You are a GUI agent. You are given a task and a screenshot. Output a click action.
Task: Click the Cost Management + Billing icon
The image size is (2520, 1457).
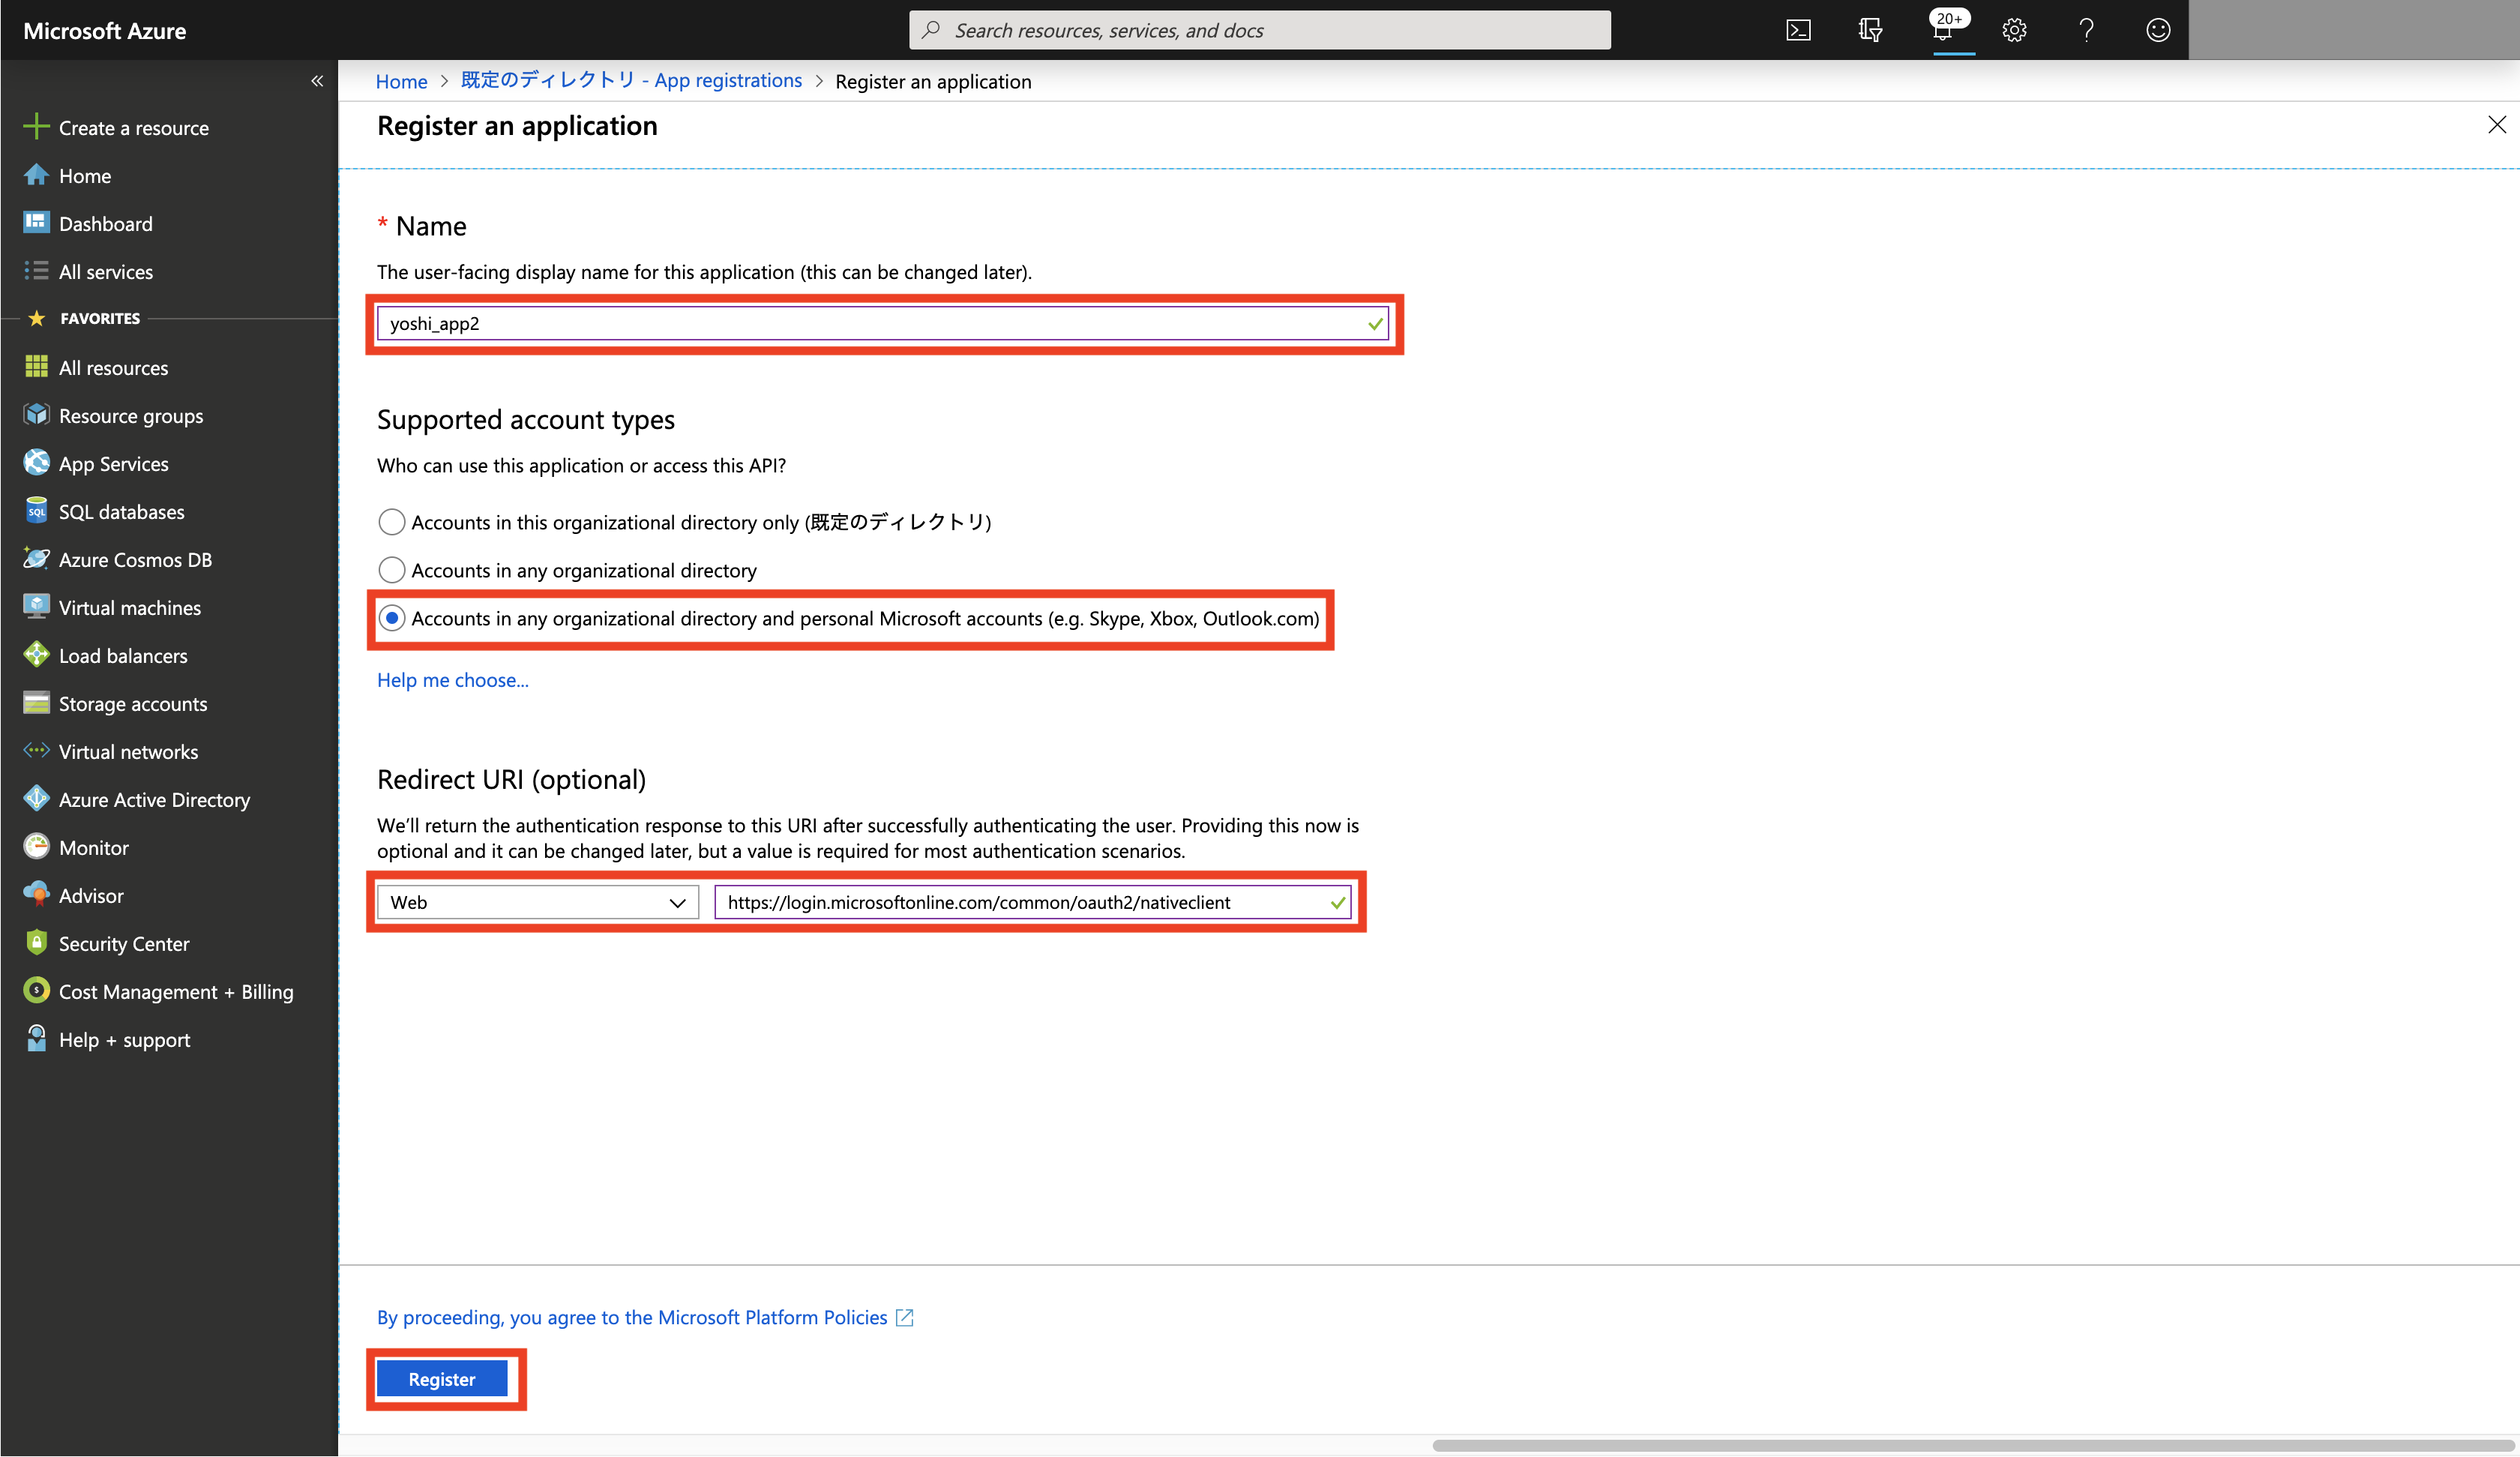(x=36, y=990)
